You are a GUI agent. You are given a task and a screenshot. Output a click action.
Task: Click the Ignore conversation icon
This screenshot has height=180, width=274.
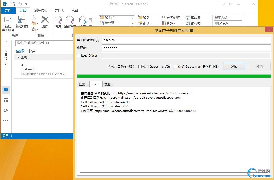(x=34, y=17)
